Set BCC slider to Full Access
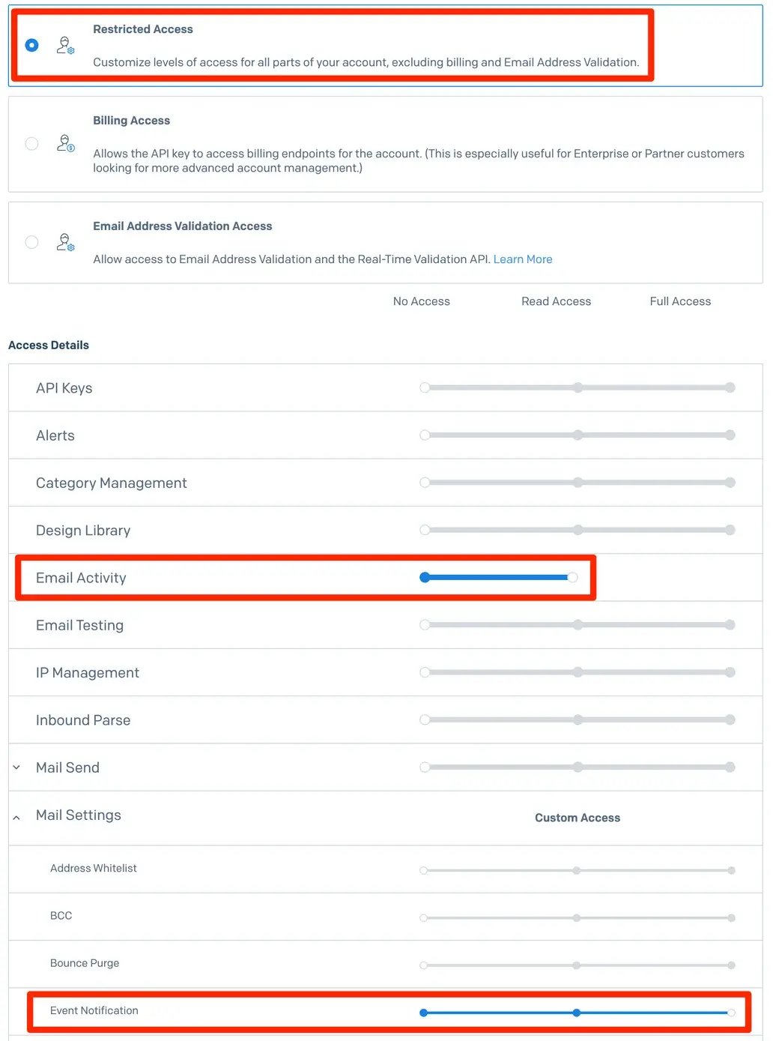 [731, 918]
